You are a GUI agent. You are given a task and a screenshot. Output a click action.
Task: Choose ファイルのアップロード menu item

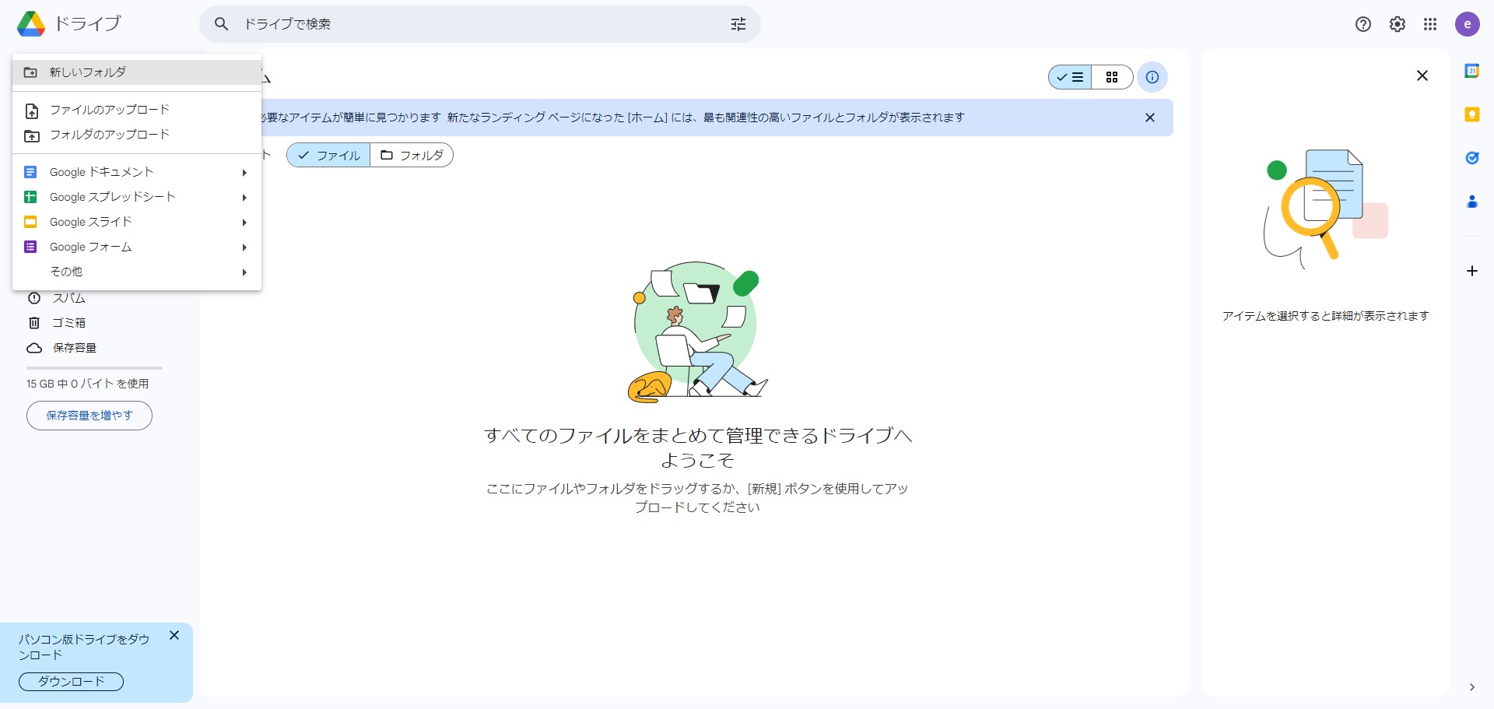(x=137, y=110)
